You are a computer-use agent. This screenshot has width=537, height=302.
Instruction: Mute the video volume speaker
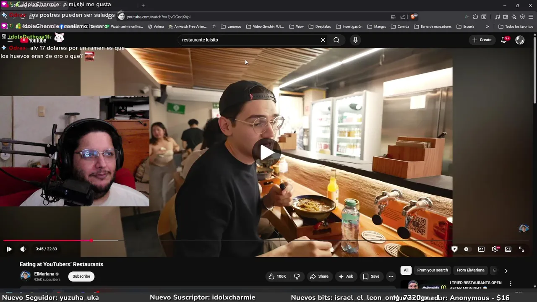[23, 249]
